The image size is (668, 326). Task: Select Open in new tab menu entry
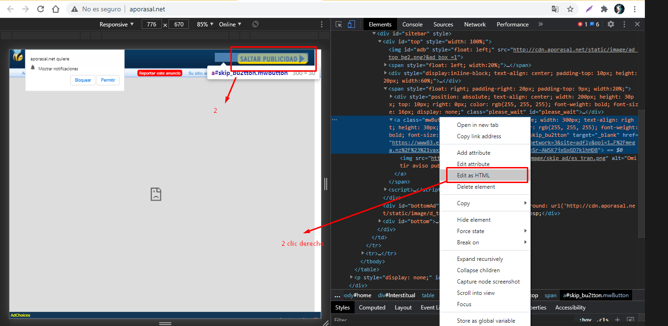(x=484, y=125)
